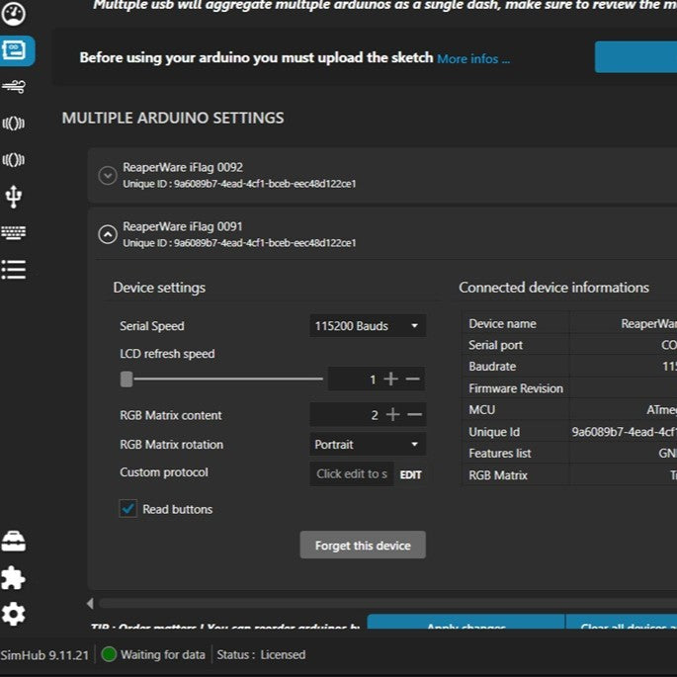
Task: Click the MULTIPLE ARDUINO SETTINGS heading
Action: coord(173,118)
